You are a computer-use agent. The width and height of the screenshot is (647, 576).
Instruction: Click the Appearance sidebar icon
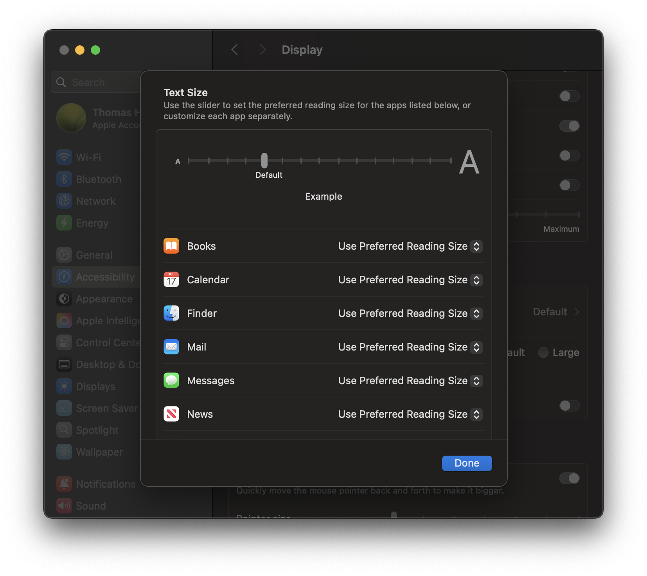pyautogui.click(x=64, y=299)
